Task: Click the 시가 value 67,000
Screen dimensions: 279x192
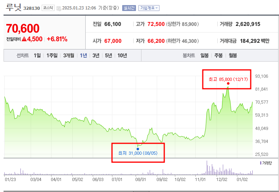Action: (113, 41)
